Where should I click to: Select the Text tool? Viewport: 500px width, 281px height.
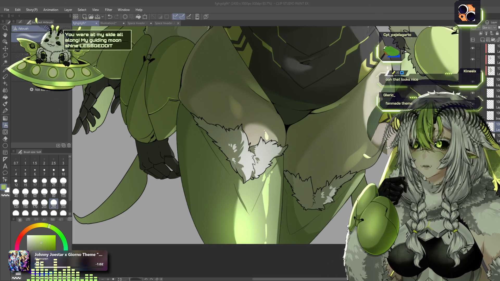(x=5, y=166)
